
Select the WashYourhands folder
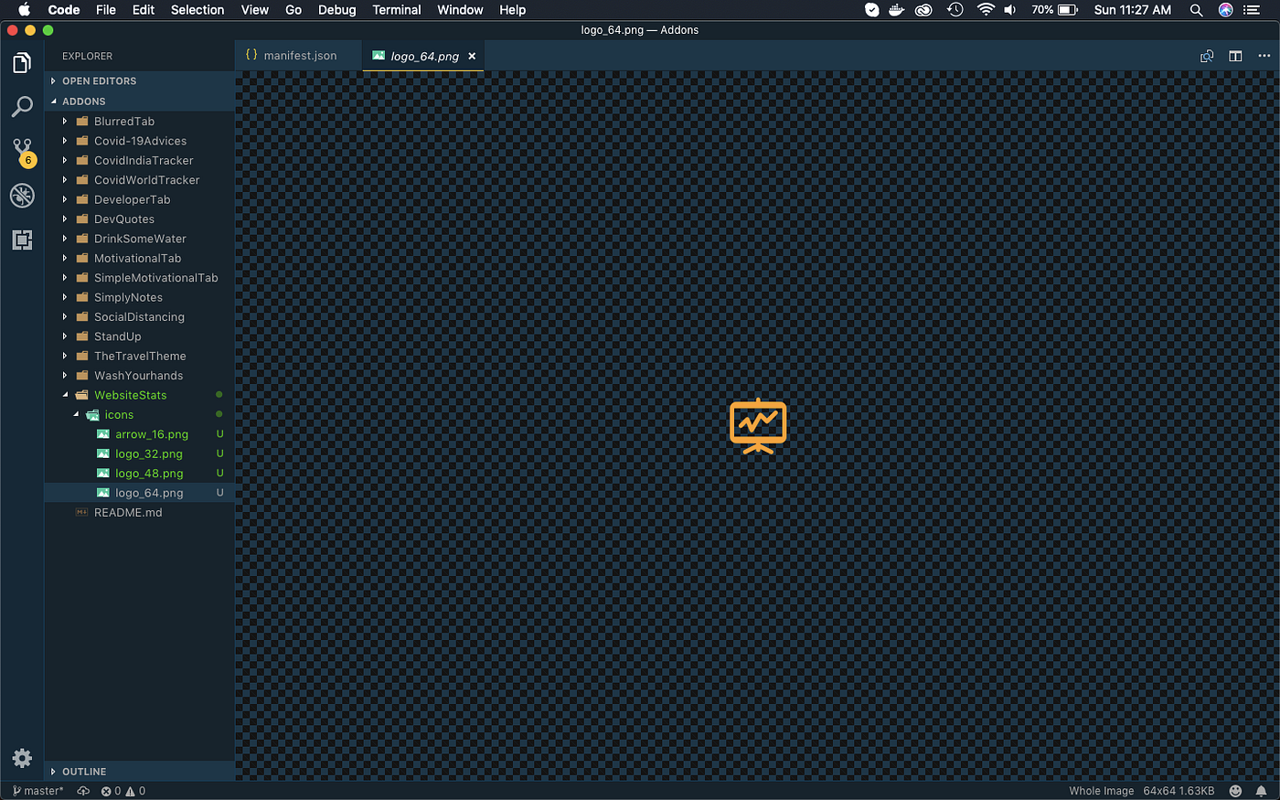point(140,376)
